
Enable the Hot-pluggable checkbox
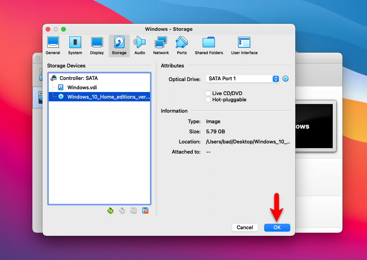point(208,99)
